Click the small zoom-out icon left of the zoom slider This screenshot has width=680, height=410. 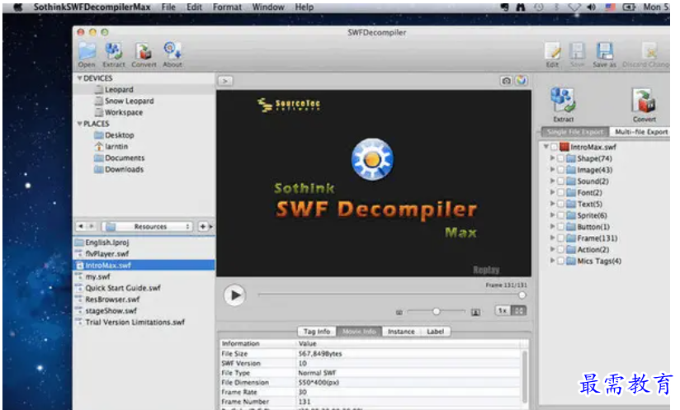coord(399,312)
